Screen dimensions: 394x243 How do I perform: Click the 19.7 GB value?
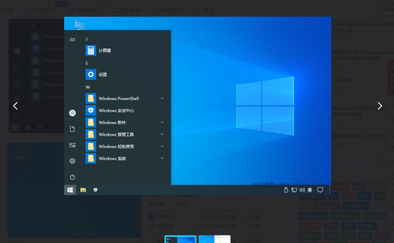pos(253,226)
